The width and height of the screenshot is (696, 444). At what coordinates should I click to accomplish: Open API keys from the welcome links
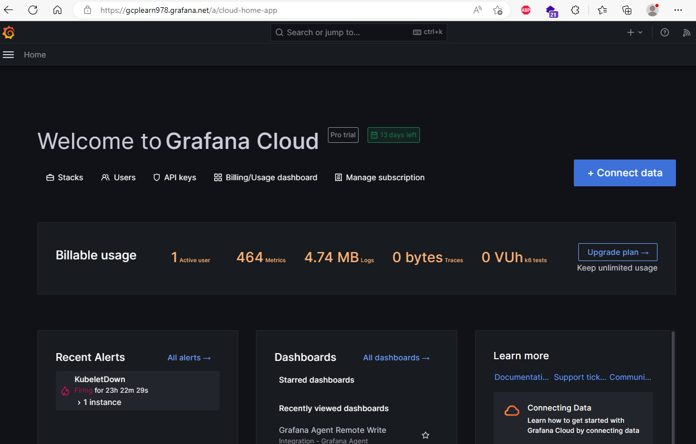(x=175, y=177)
